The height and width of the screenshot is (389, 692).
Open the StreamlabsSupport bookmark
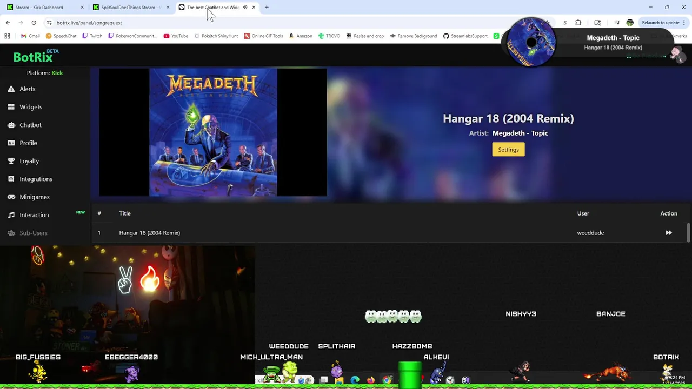click(465, 36)
